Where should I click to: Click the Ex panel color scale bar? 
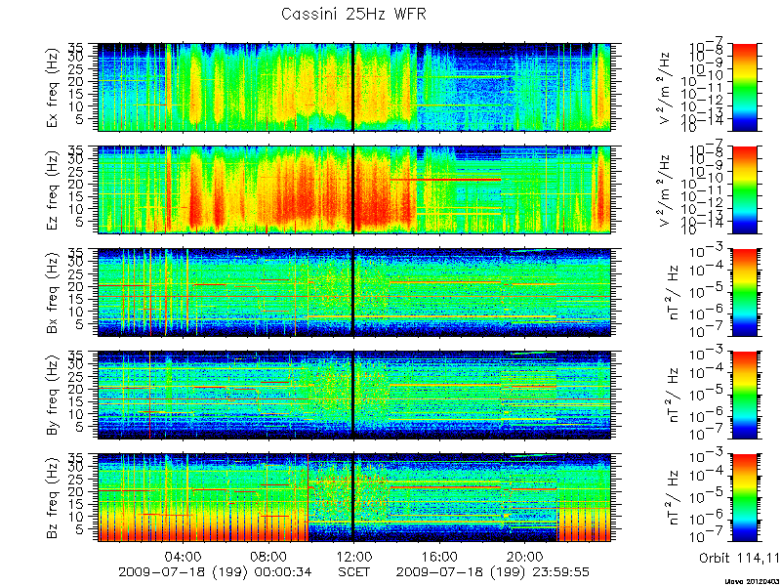744,87
